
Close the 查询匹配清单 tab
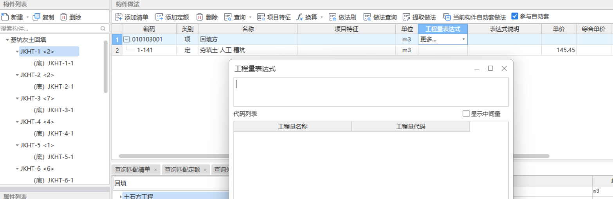[155, 170]
